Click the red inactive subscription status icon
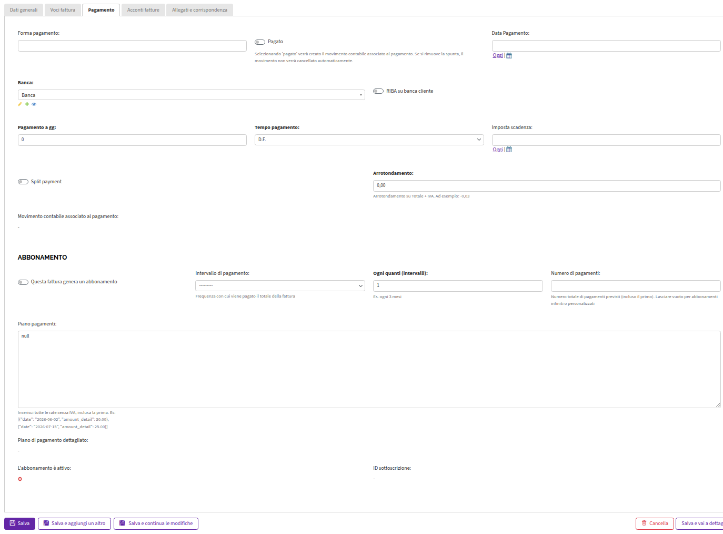 coord(20,479)
